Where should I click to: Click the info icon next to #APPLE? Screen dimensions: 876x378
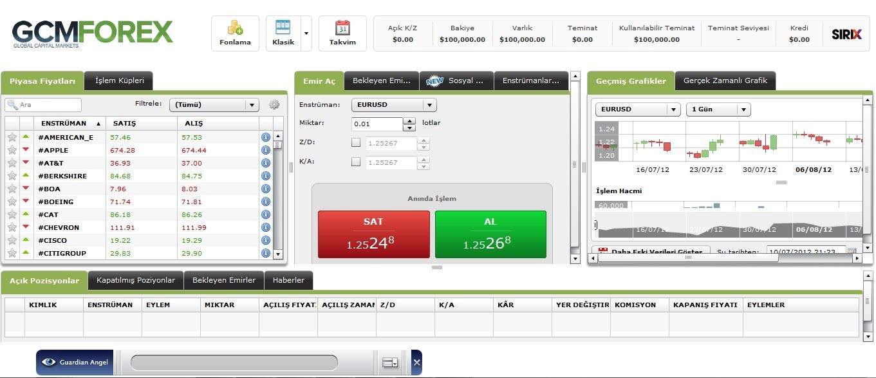pyautogui.click(x=265, y=150)
